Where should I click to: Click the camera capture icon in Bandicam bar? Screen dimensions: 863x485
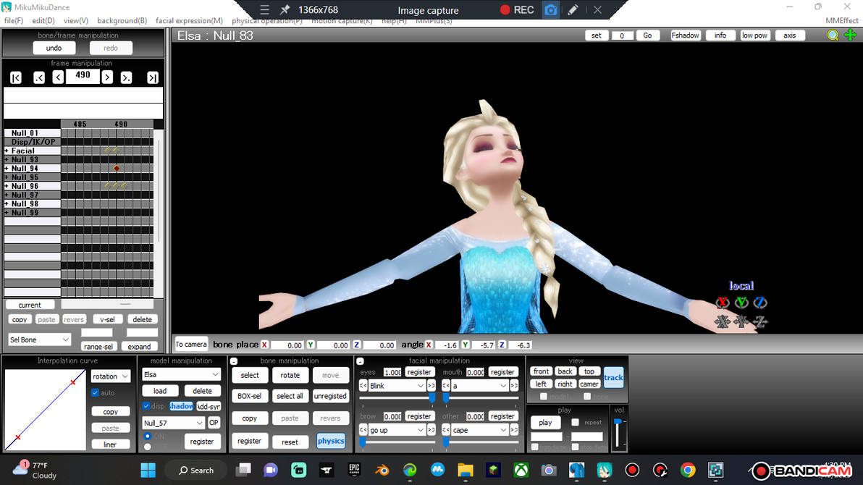[x=550, y=9]
